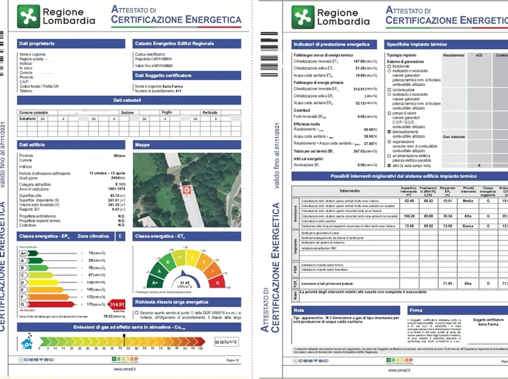Click the CENED colored logo on the left page footer
Viewport: 508px width, 379px height.
(125, 360)
